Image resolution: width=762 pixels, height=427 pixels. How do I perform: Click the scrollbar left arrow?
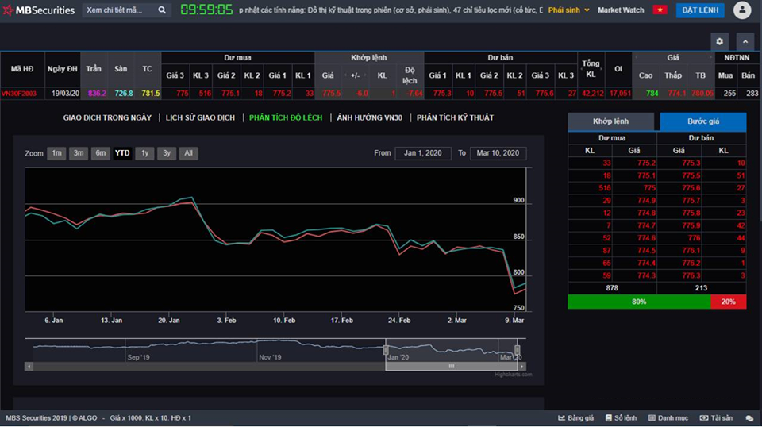29,366
